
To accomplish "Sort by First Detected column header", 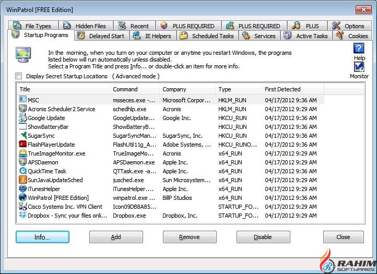I will 292,89.
